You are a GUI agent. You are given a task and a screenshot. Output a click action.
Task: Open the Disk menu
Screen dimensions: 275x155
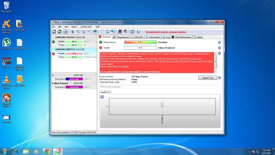click(60, 27)
